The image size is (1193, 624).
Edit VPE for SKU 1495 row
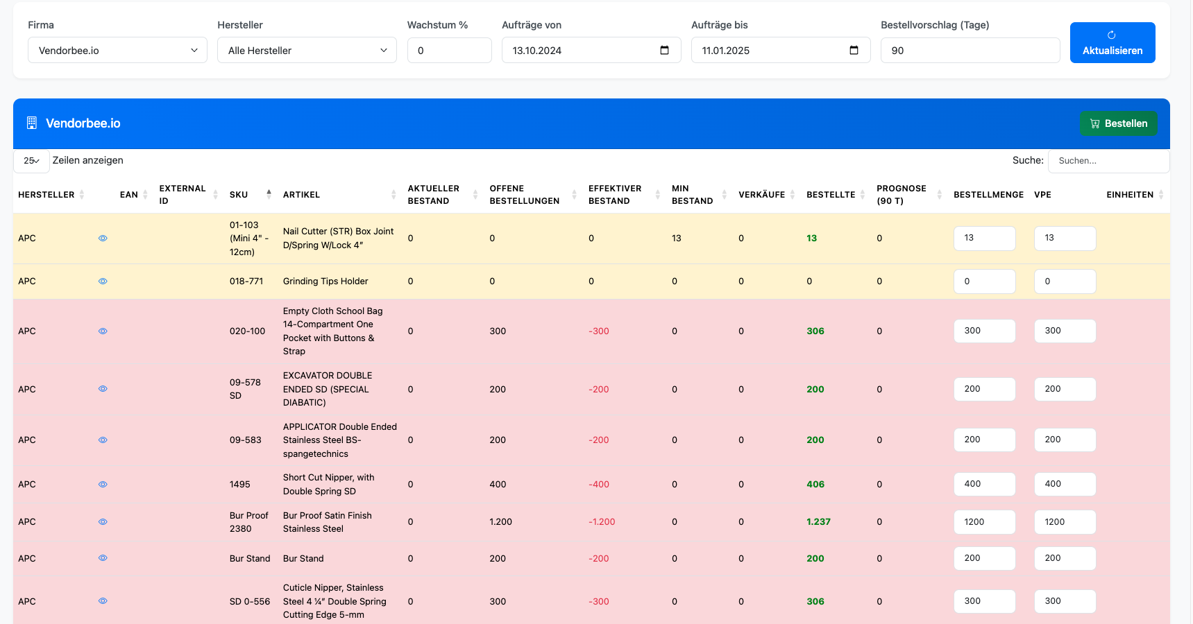[1065, 484]
